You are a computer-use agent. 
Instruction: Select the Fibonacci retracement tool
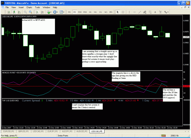point(150,12)
